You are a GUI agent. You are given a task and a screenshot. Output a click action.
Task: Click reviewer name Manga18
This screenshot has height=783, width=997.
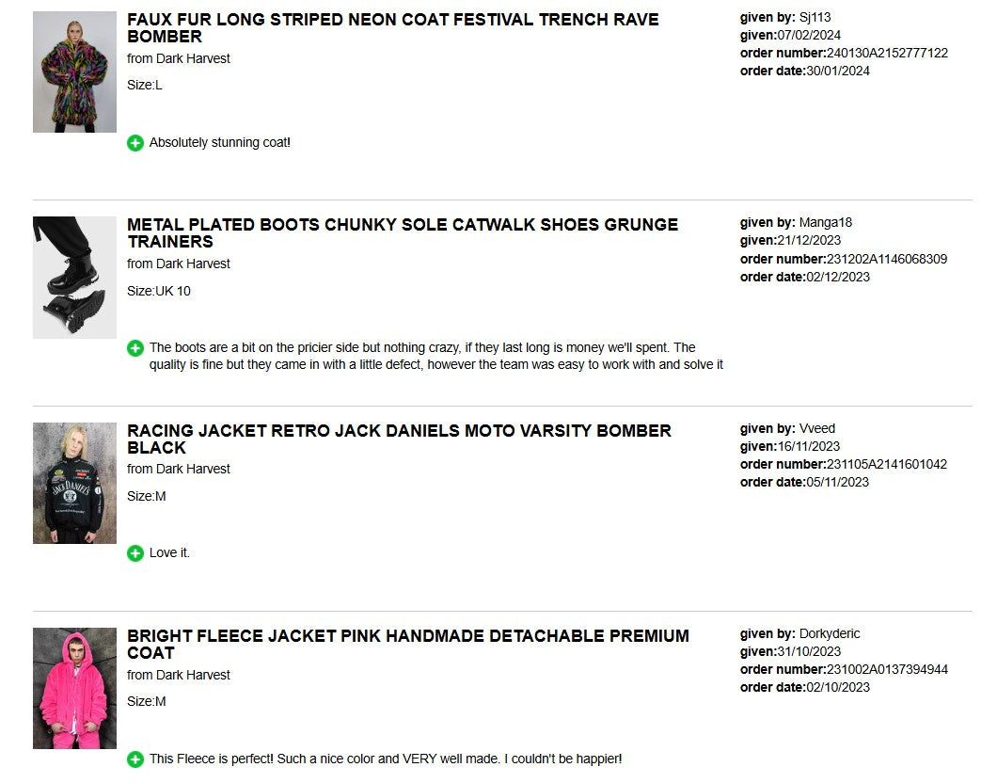point(825,223)
